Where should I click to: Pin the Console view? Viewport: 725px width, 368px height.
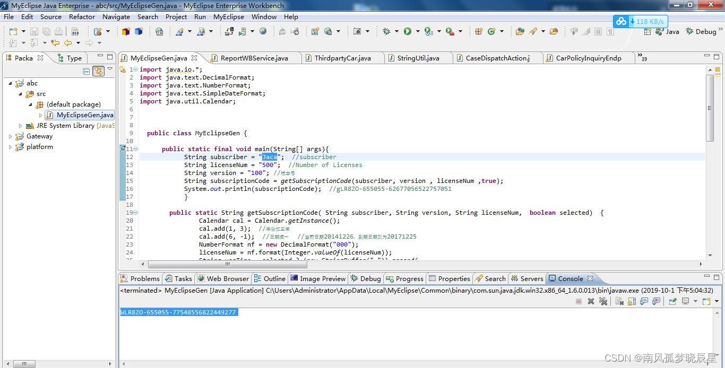(x=672, y=301)
